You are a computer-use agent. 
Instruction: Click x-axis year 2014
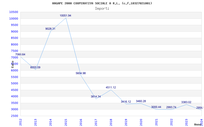click(50, 122)
